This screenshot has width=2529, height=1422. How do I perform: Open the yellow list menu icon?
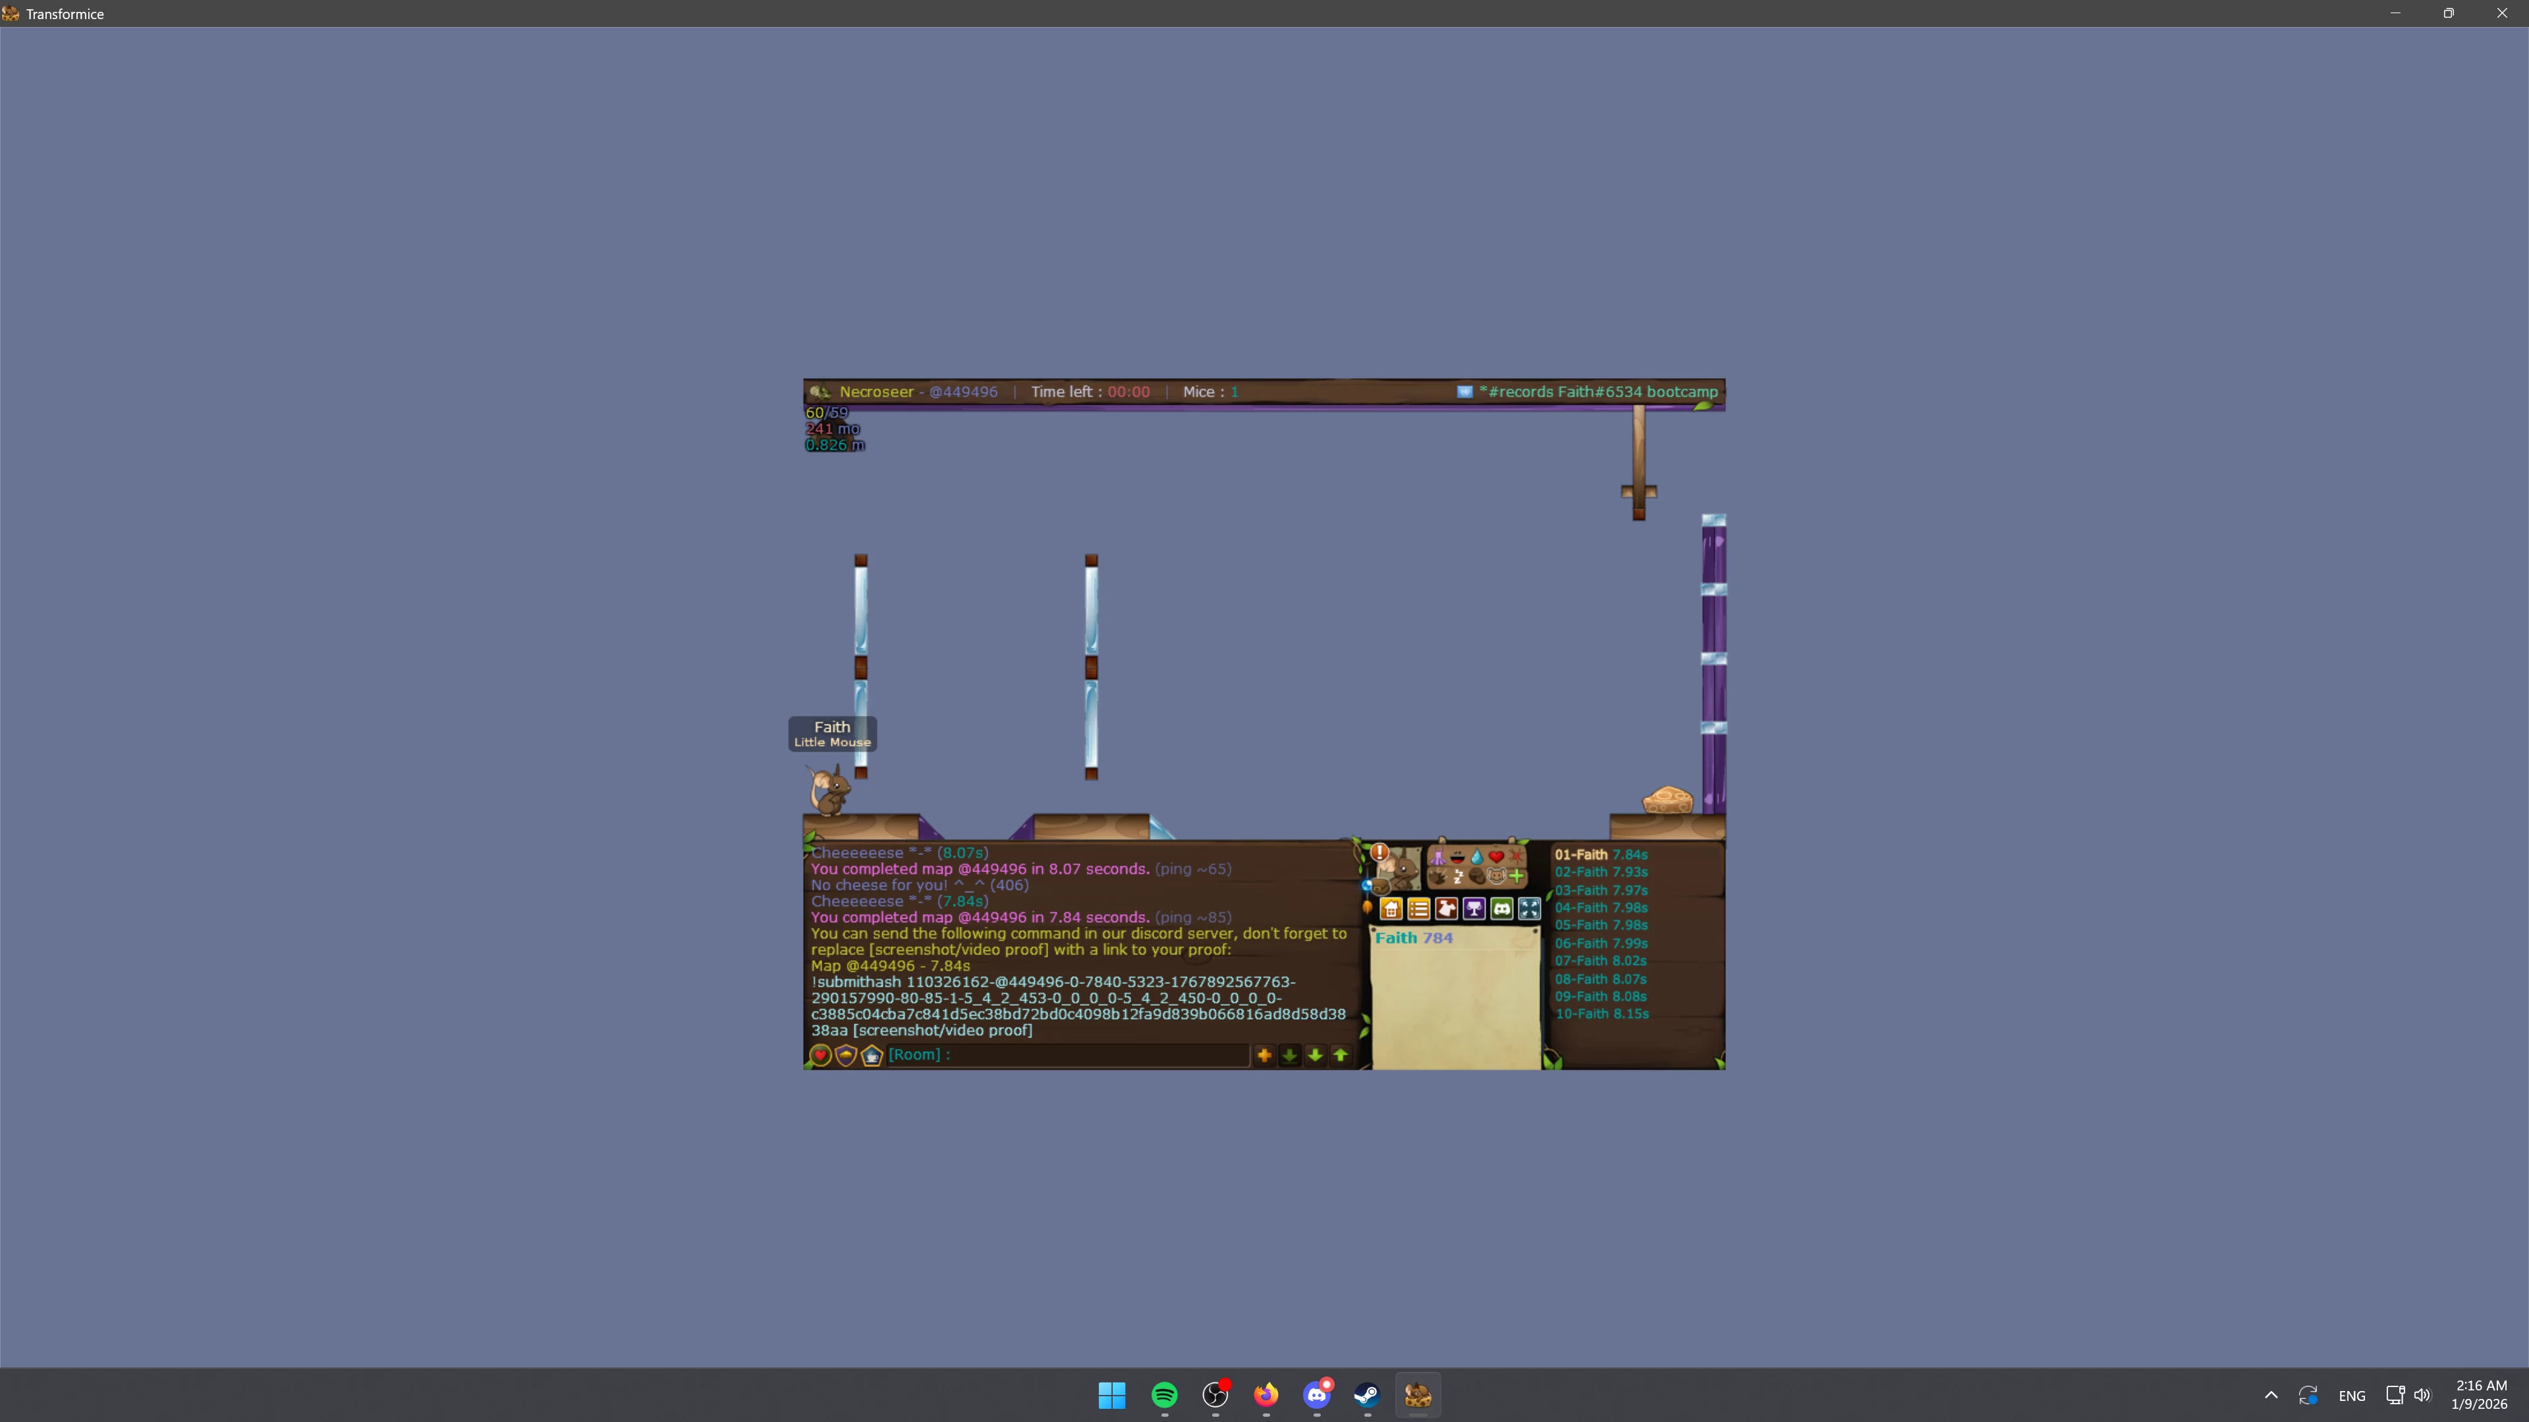(x=1418, y=909)
